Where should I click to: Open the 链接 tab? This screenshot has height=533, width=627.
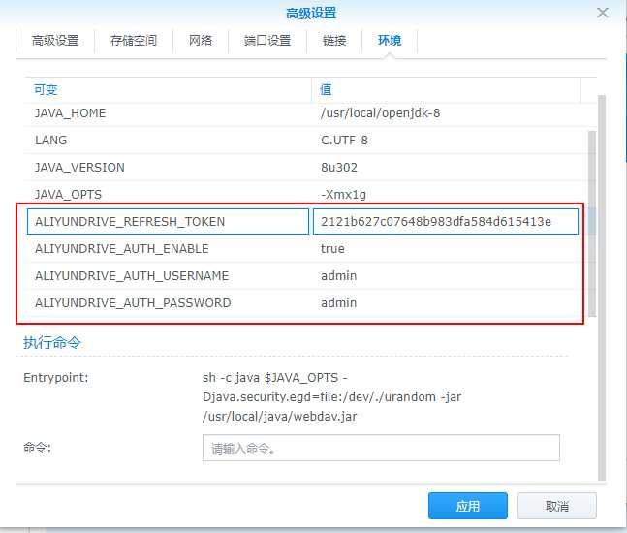pyautogui.click(x=334, y=41)
